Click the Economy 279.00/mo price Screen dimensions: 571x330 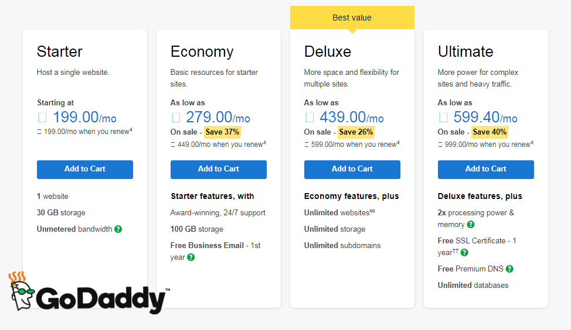tap(217, 118)
